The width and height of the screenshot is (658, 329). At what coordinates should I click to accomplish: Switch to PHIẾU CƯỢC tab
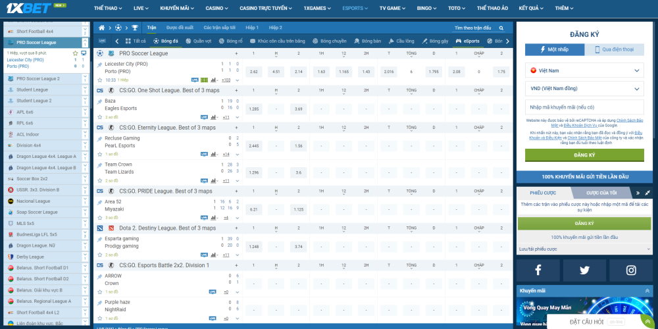(x=543, y=193)
